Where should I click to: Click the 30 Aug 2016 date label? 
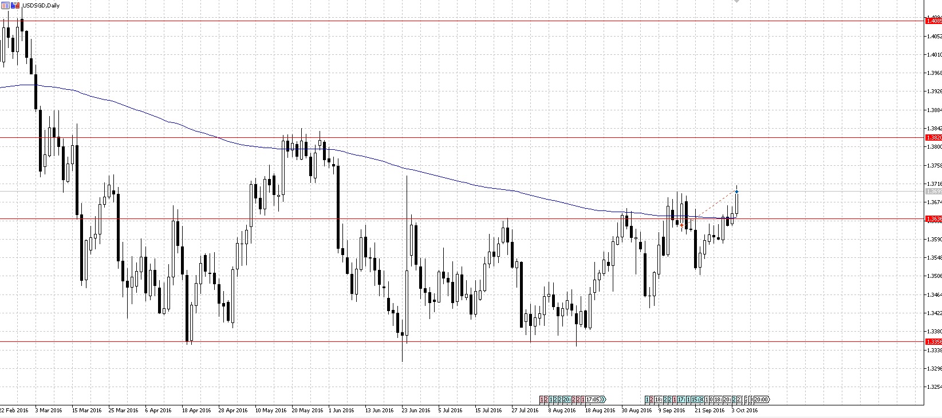pyautogui.click(x=636, y=410)
